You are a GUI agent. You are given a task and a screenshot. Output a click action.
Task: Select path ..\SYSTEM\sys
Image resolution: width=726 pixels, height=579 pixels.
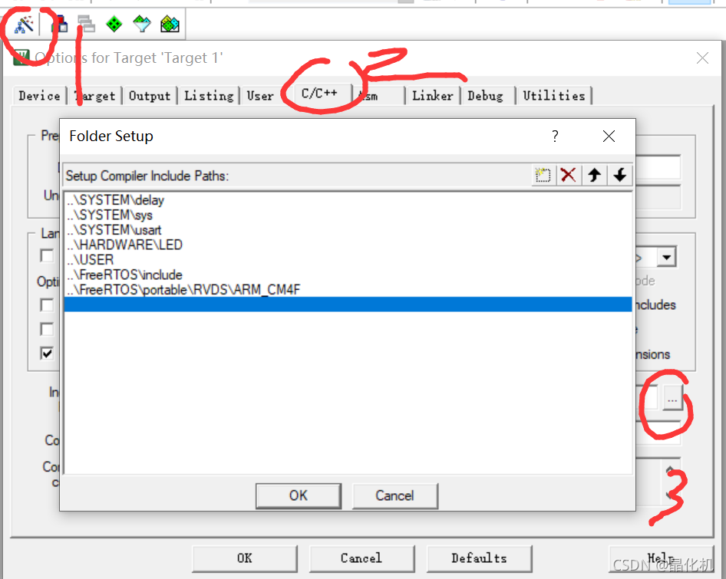click(x=348, y=215)
